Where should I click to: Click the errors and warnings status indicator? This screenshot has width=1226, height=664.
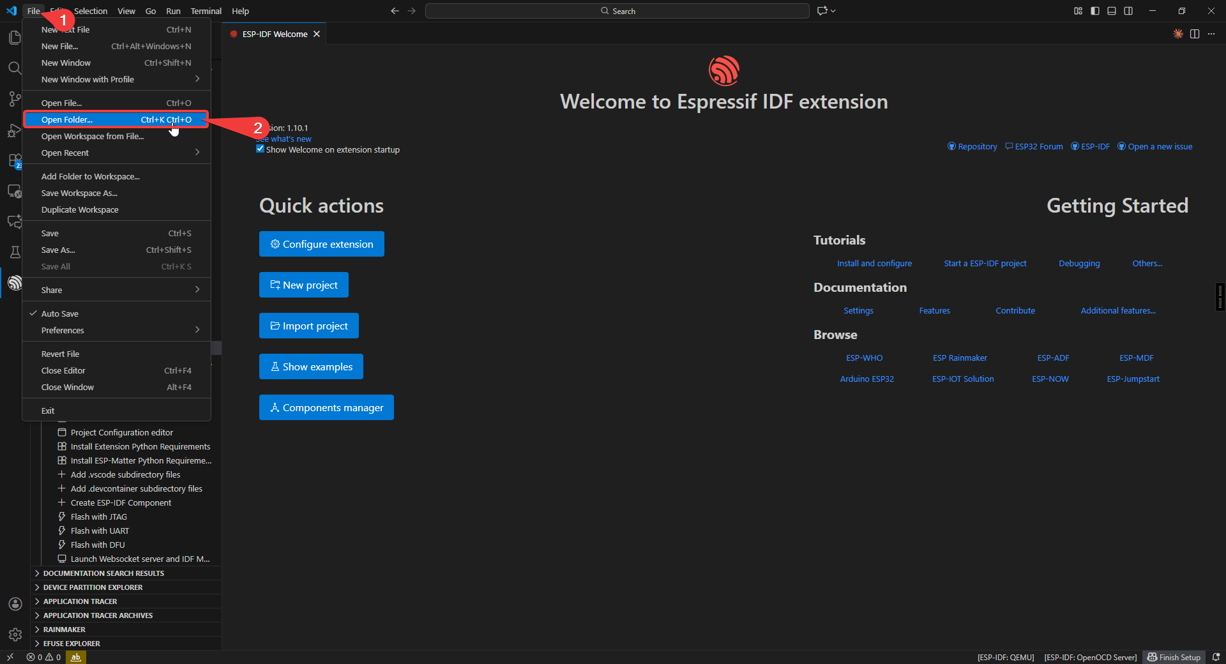click(x=43, y=657)
